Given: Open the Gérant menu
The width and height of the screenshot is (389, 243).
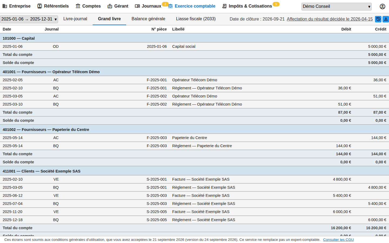Looking at the screenshot, I should click(x=118, y=6).
